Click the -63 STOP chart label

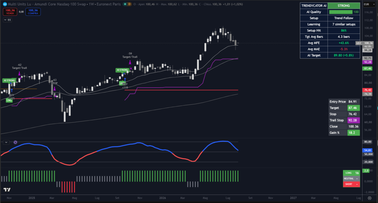click(55, 81)
